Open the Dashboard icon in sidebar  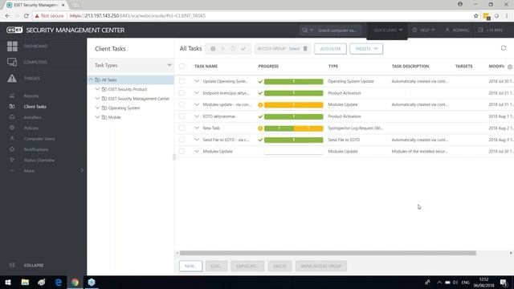click(x=12, y=47)
